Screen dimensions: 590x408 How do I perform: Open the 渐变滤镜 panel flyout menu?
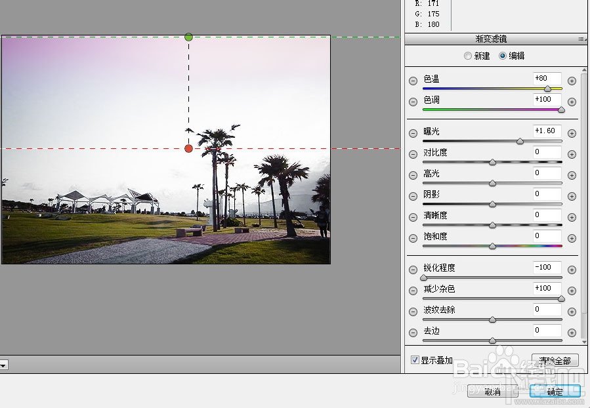pos(581,39)
